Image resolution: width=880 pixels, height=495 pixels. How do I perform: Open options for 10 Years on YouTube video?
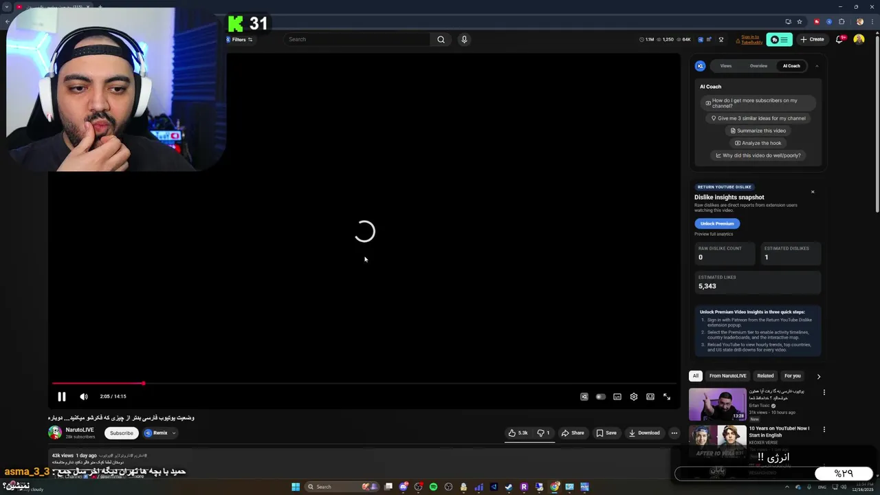coord(824,430)
